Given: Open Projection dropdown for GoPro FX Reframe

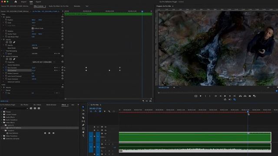Looking at the screenshot, I should click(x=43, y=62).
